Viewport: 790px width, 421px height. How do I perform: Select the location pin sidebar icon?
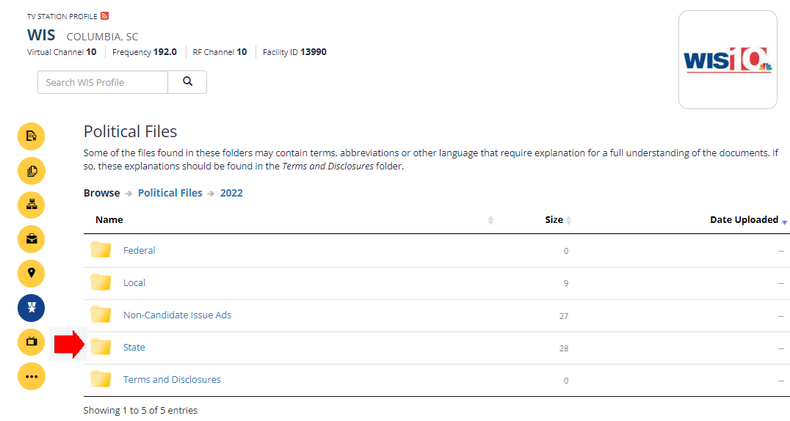click(31, 273)
